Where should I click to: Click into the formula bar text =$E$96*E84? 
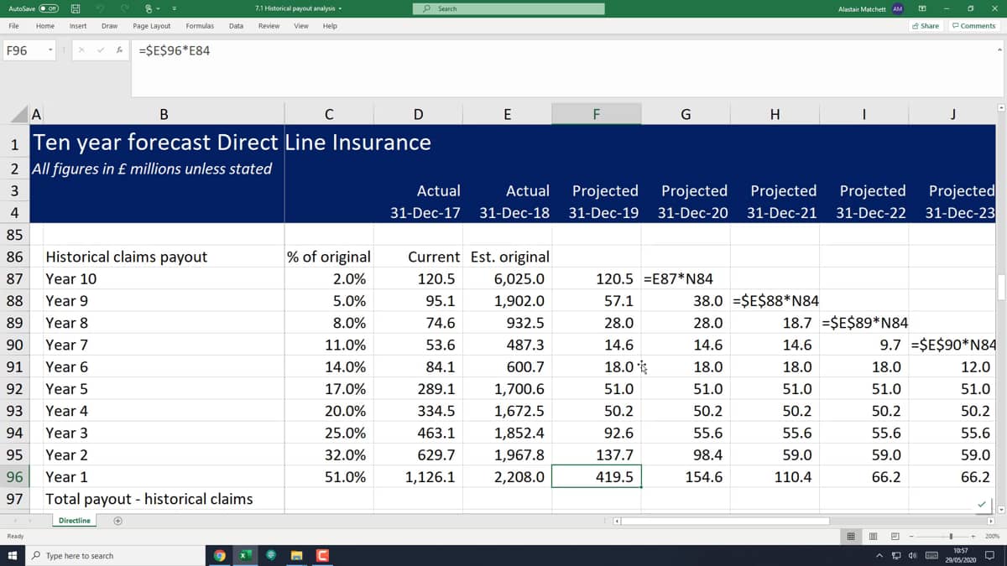coord(175,50)
